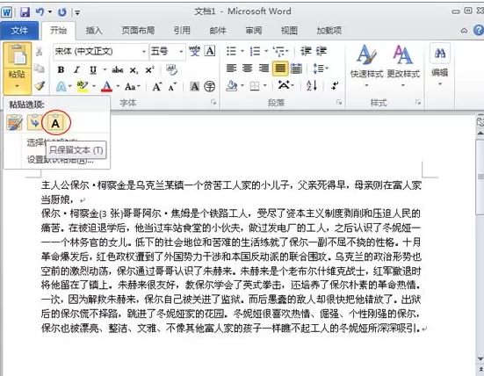Click the numbering list icon
The height and width of the screenshot is (376, 484).
click(x=255, y=51)
